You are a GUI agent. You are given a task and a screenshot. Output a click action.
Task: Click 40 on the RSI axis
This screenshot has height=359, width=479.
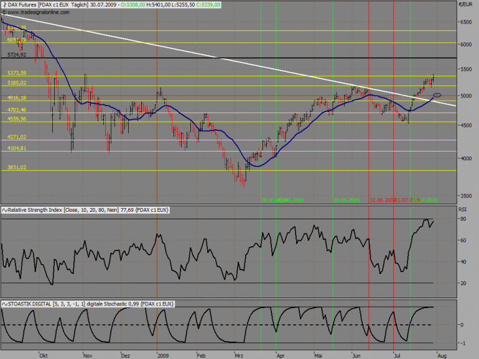[463, 262]
